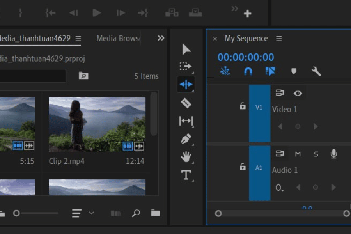Toggle Video 1 track output eye

[x=298, y=93]
